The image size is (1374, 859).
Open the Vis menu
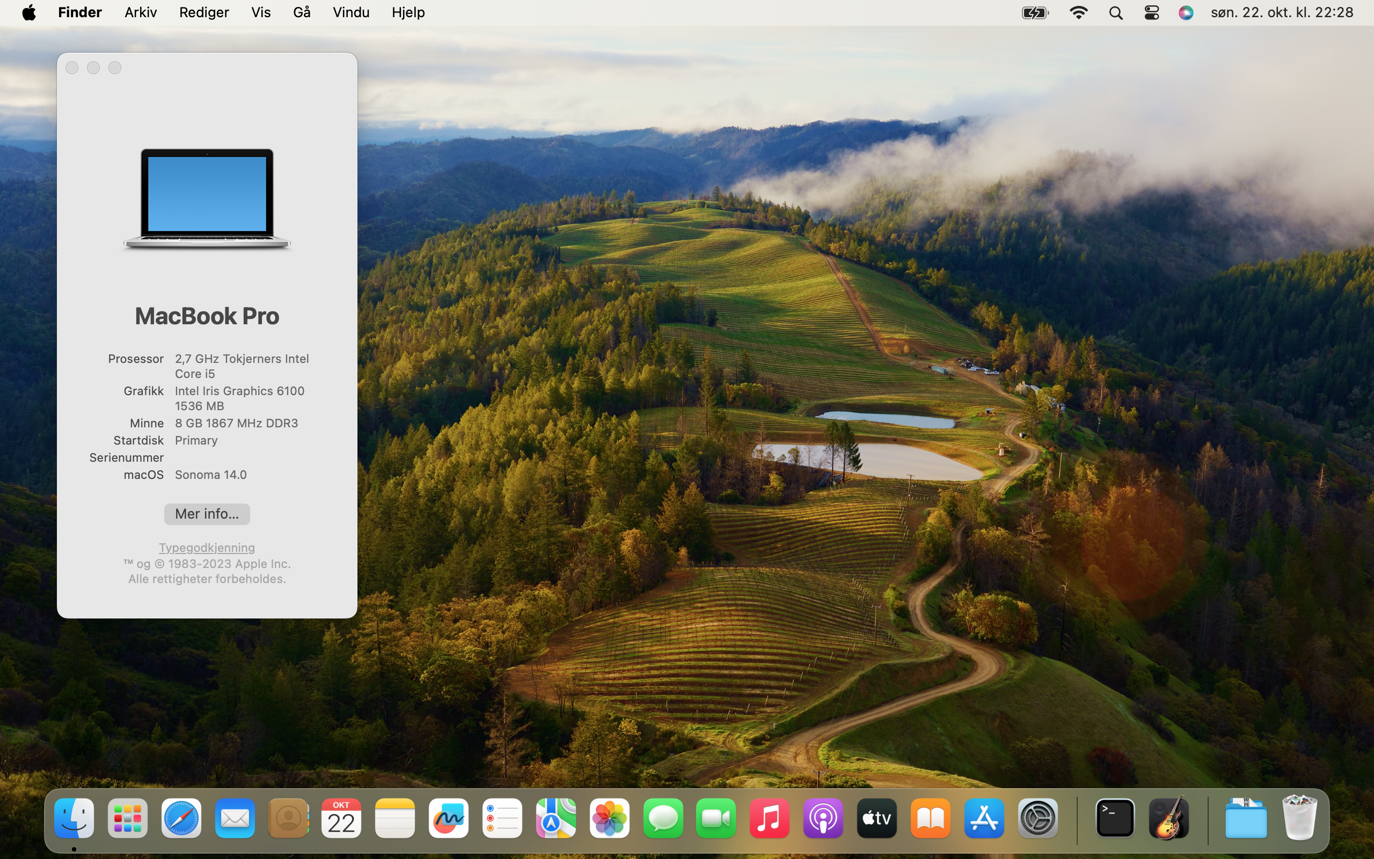tap(261, 12)
